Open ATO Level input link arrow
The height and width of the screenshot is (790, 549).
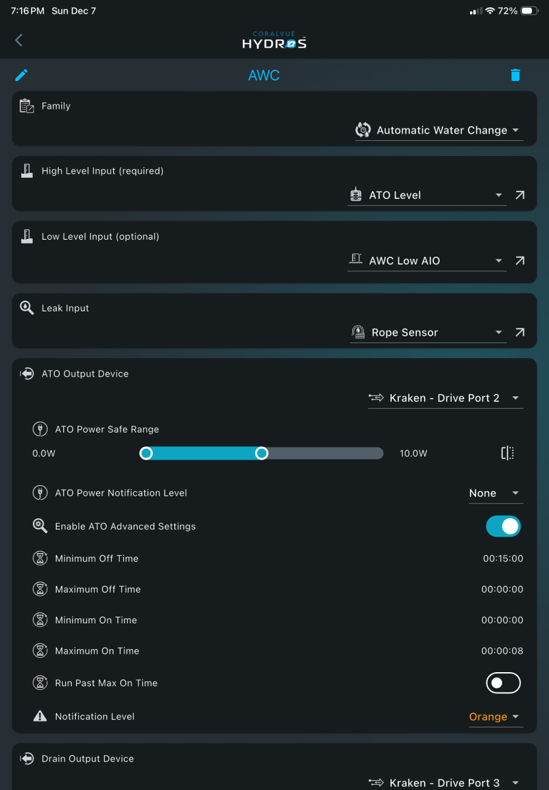[520, 195]
